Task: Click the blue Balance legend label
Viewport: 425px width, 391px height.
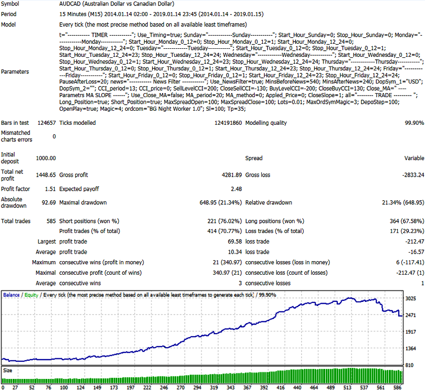Action: pos(12,295)
